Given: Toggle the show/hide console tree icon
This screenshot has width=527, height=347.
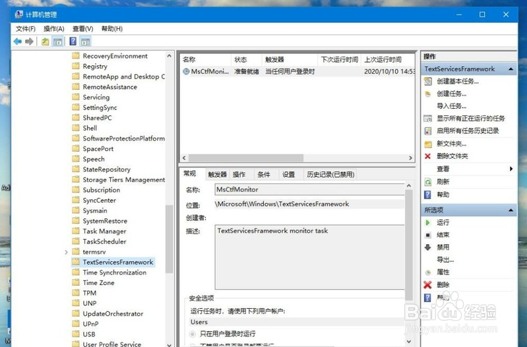Looking at the screenshot, I should click(x=58, y=42).
